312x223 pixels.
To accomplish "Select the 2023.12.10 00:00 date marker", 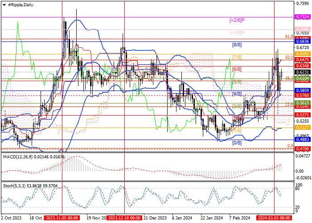I will (124, 218).
